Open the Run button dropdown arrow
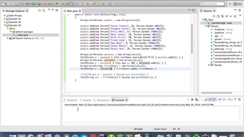 tap(35, 4)
